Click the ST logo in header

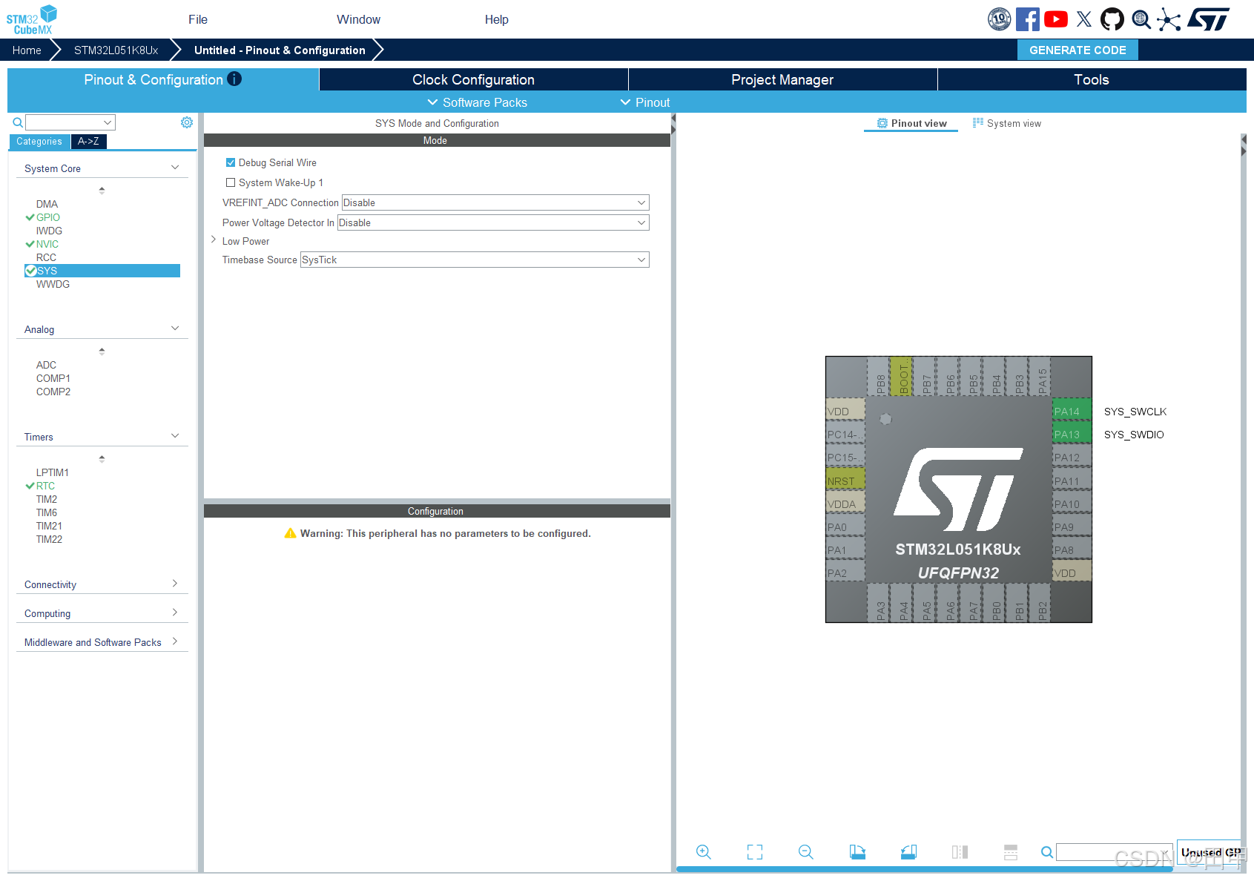coord(1209,19)
